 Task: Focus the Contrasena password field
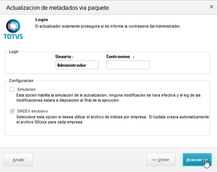pos(128,65)
